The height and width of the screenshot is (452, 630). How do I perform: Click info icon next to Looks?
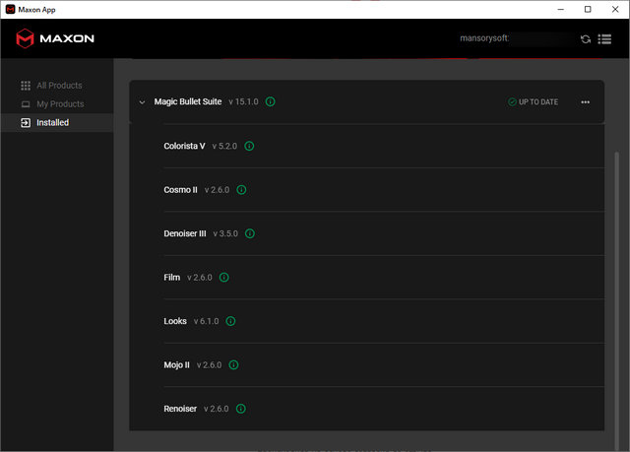pyautogui.click(x=229, y=321)
